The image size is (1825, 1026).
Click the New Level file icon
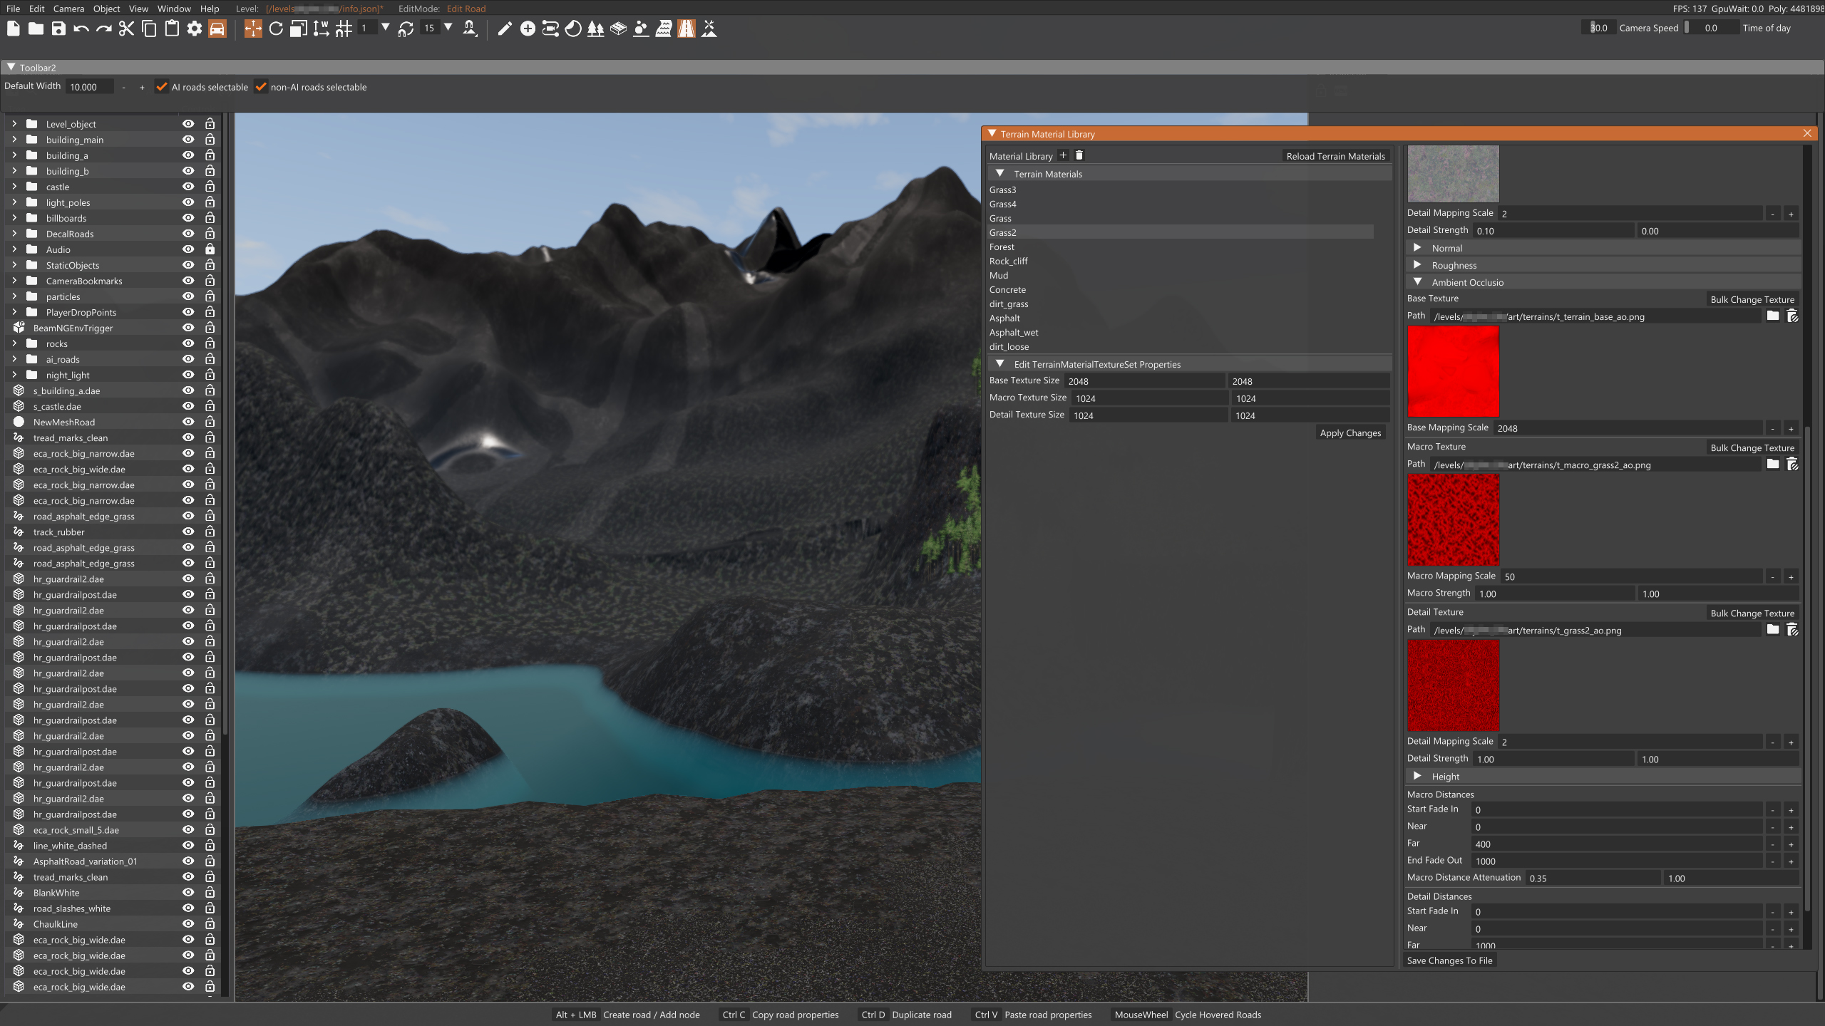[13, 28]
